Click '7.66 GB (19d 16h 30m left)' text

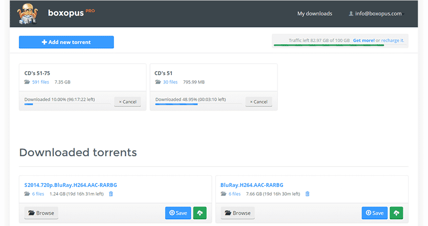point(273,194)
